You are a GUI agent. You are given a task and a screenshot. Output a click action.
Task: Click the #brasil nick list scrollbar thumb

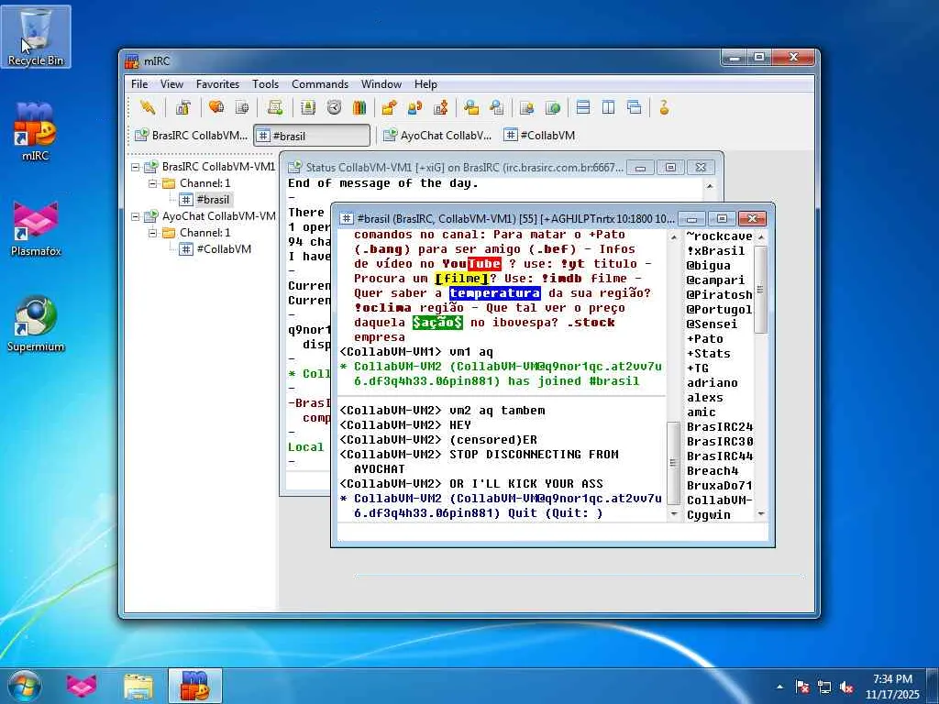[x=760, y=290]
